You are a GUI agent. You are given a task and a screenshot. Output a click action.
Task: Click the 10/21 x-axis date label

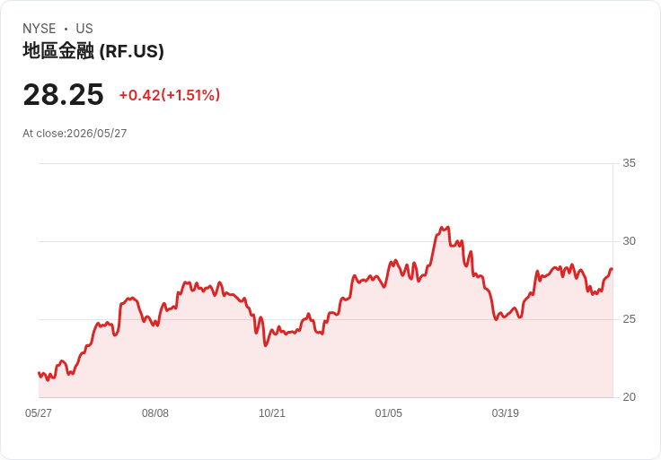(272, 413)
